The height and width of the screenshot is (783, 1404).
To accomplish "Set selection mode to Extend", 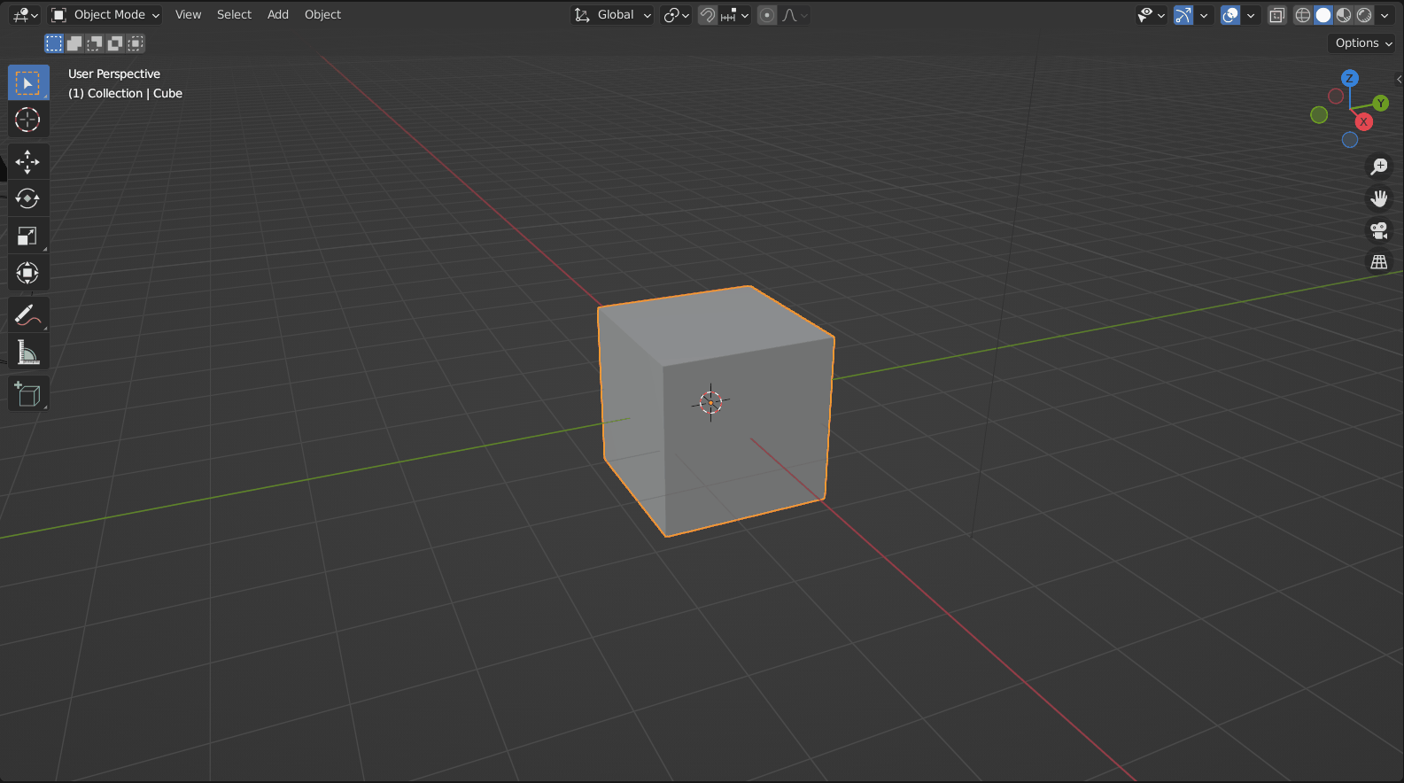I will (x=74, y=43).
